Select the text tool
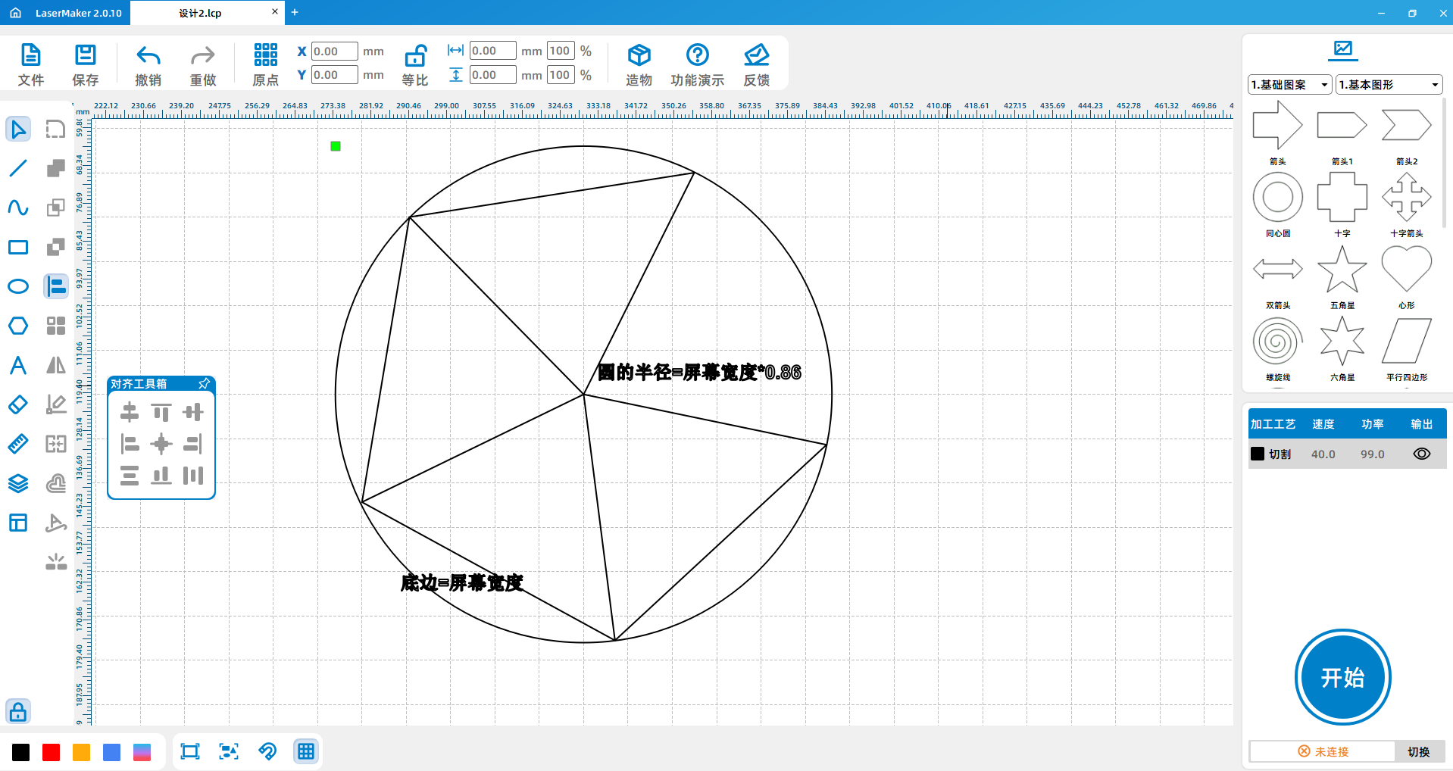Viewport: 1453px width, 771px height. pos(18,365)
